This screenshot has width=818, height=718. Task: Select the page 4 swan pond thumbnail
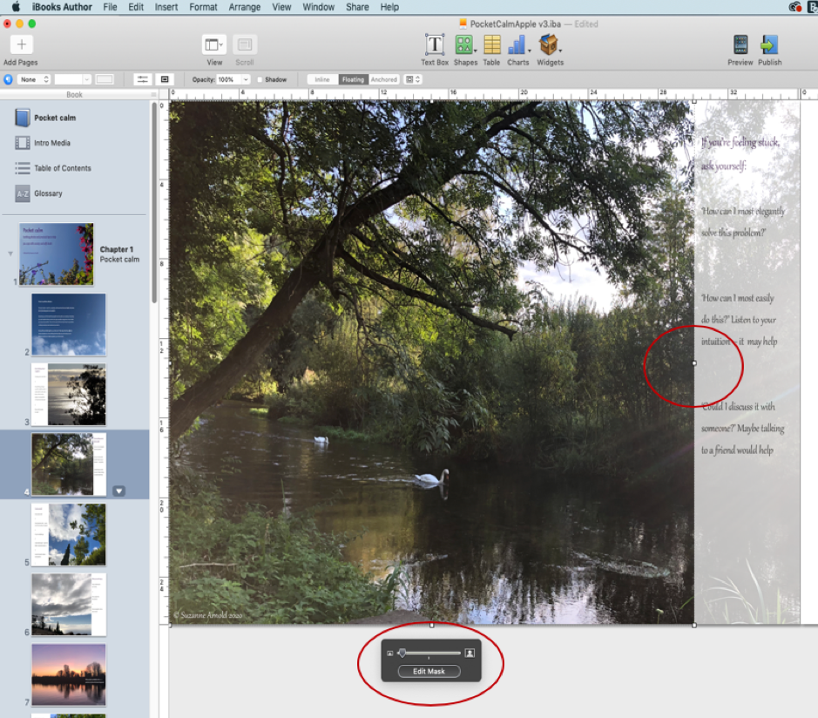tap(68, 464)
